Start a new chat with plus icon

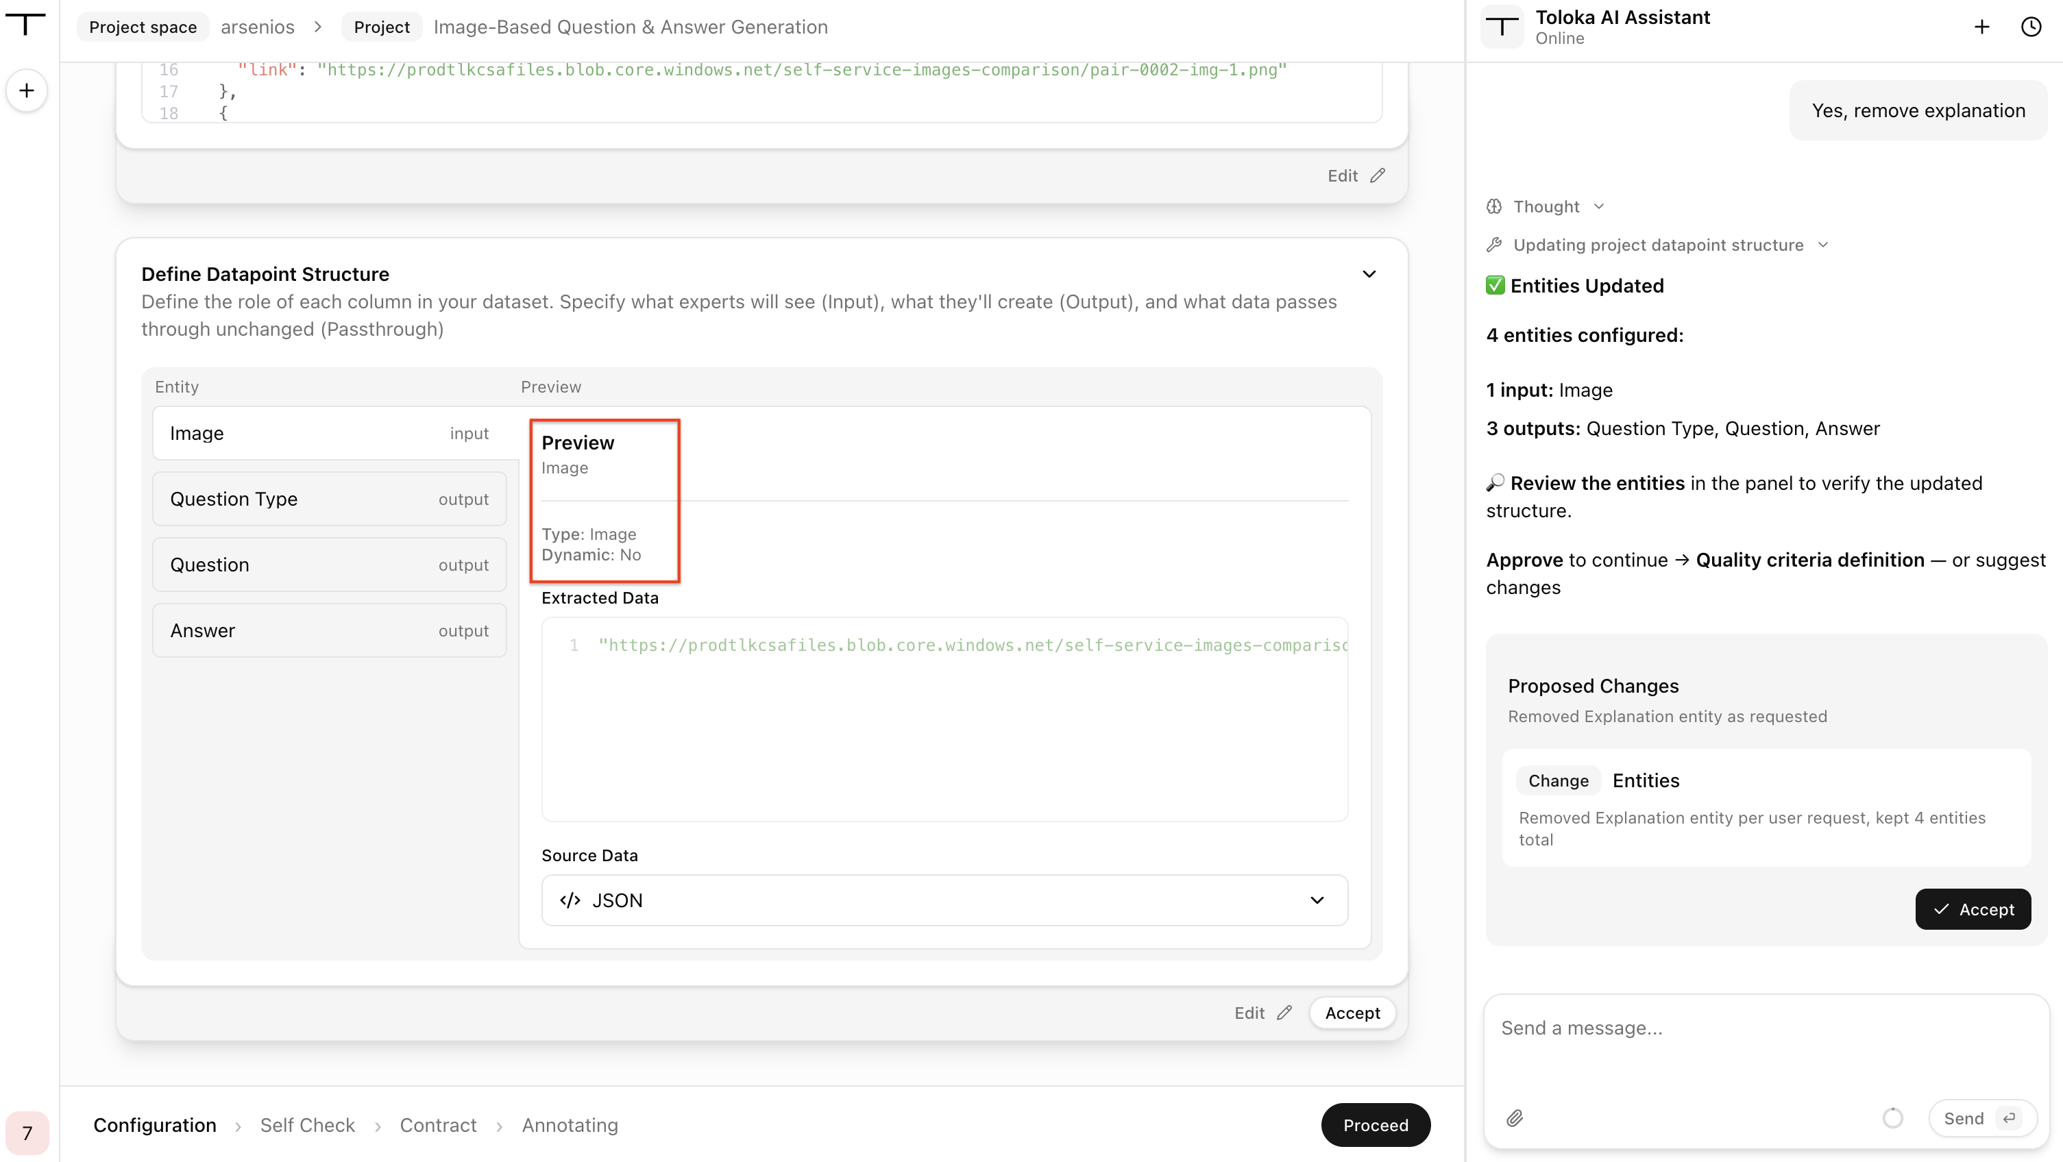1981,27
